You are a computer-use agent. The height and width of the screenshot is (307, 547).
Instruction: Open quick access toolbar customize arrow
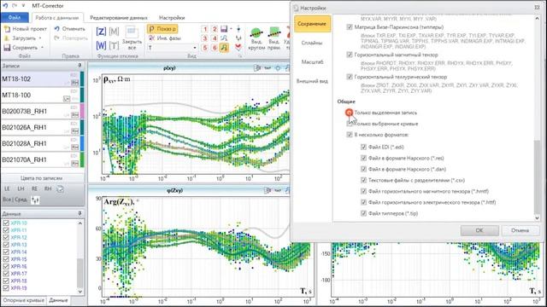(x=23, y=6)
